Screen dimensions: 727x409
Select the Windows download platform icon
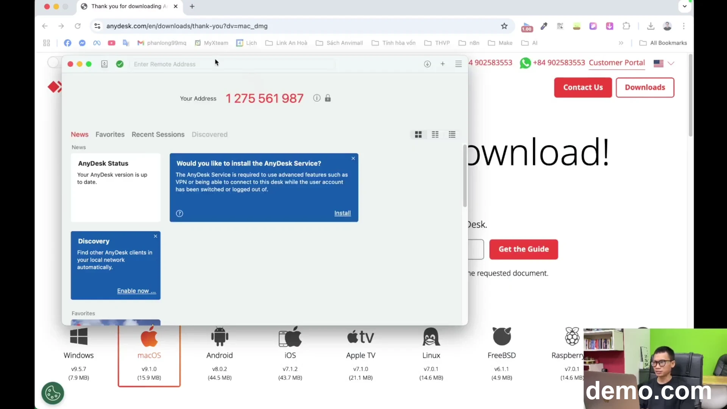click(79, 337)
